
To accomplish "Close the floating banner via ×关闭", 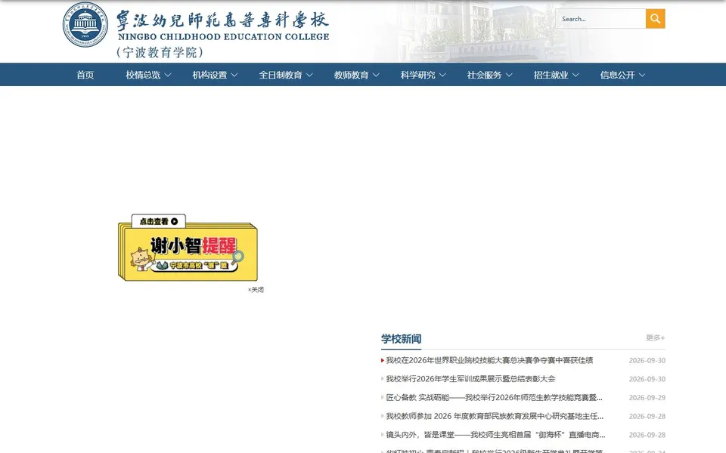I will 256,290.
